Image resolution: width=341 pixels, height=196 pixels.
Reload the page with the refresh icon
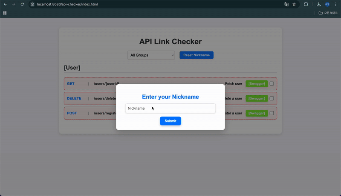coord(22,4)
